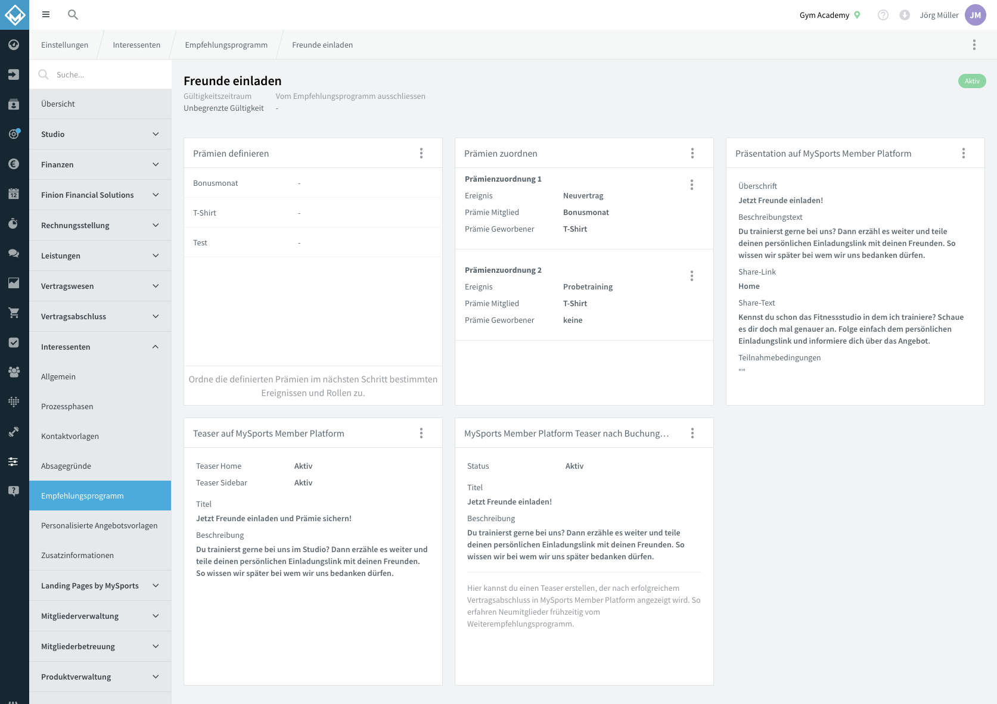Expand the Vertragswesen section

100,286
